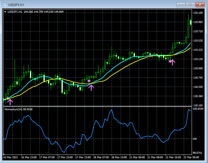The width and height of the screenshot is (208, 163).
Task: Click the 16 Mar 2022 time axis label
Action: click(x=10, y=157)
